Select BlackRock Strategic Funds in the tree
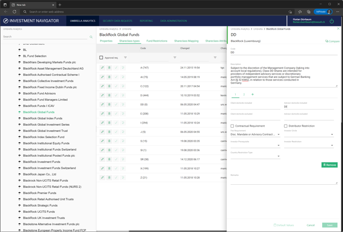343x232 pixels. click(40, 206)
